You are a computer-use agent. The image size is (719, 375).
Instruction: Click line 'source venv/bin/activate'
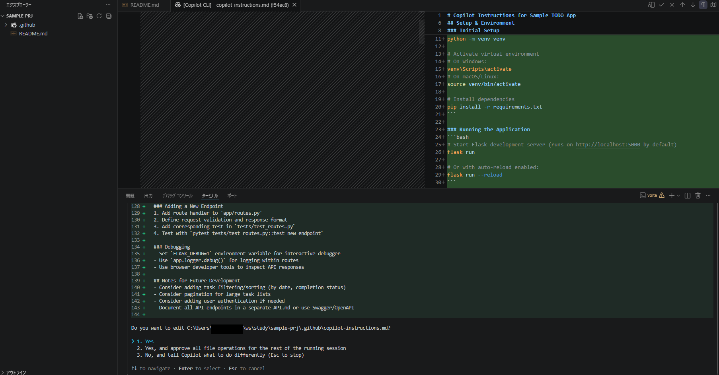coord(484,84)
